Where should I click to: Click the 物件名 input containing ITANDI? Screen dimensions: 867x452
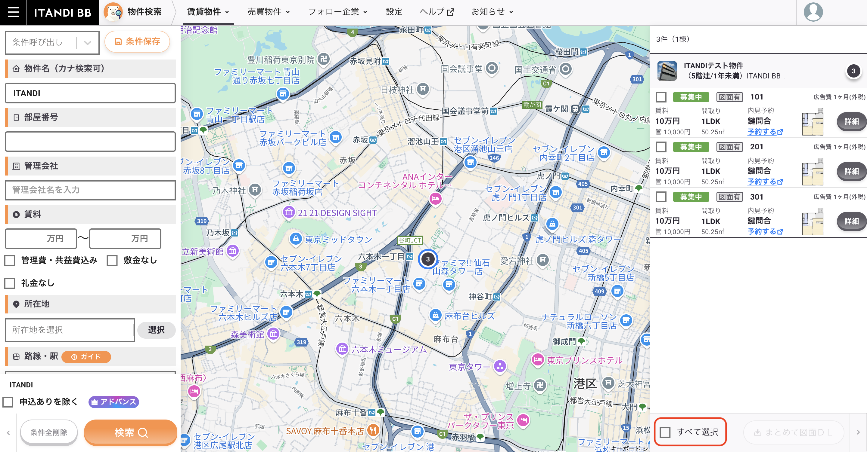(90, 93)
